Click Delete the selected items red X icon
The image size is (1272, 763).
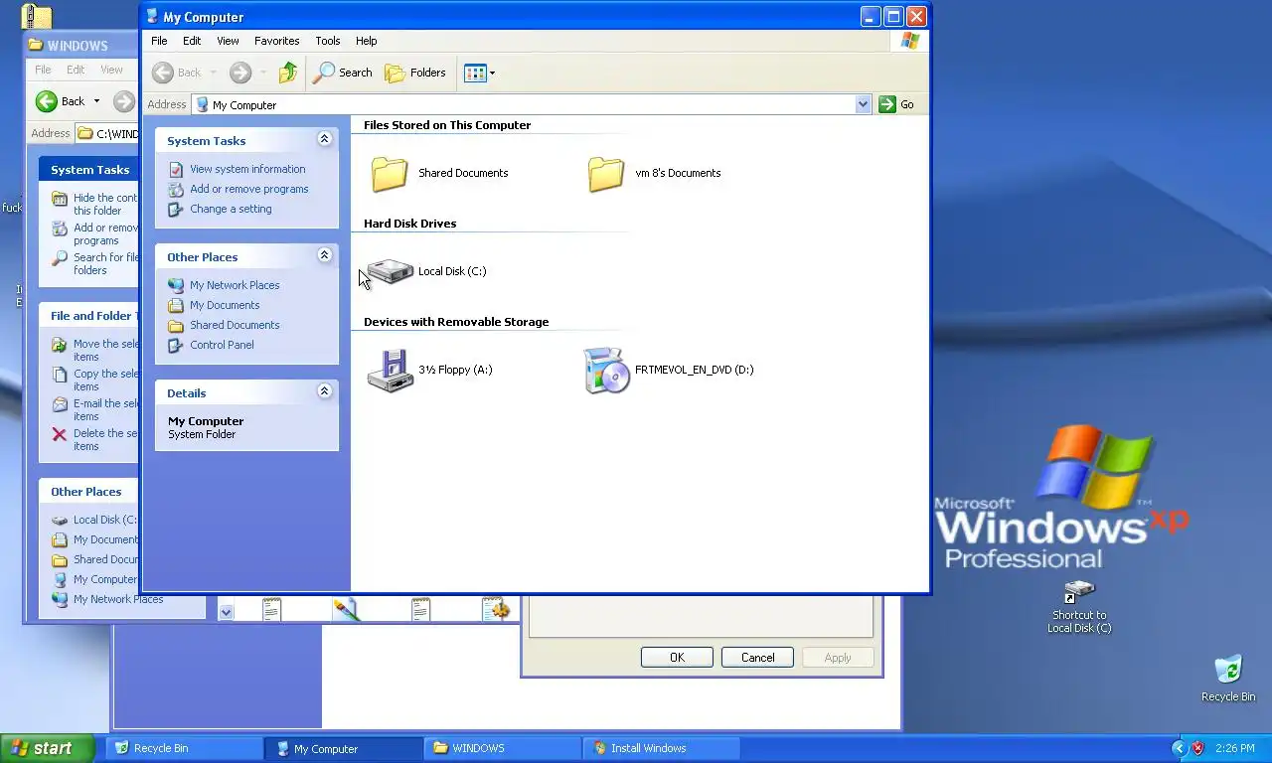[x=60, y=434]
